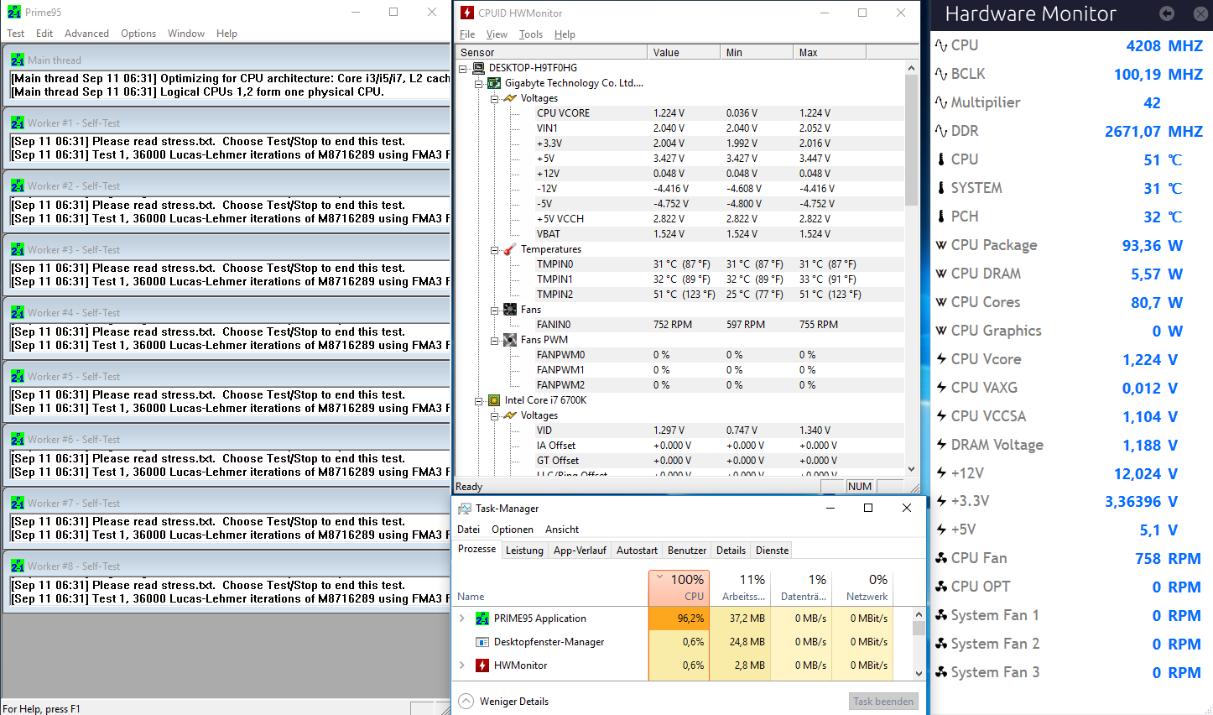Sort processes by the CPU column header

[679, 587]
